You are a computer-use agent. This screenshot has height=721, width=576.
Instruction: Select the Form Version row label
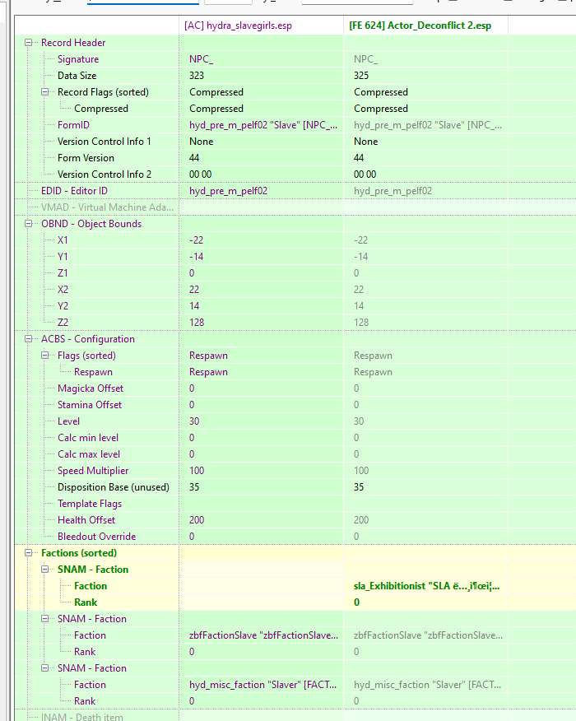(86, 158)
